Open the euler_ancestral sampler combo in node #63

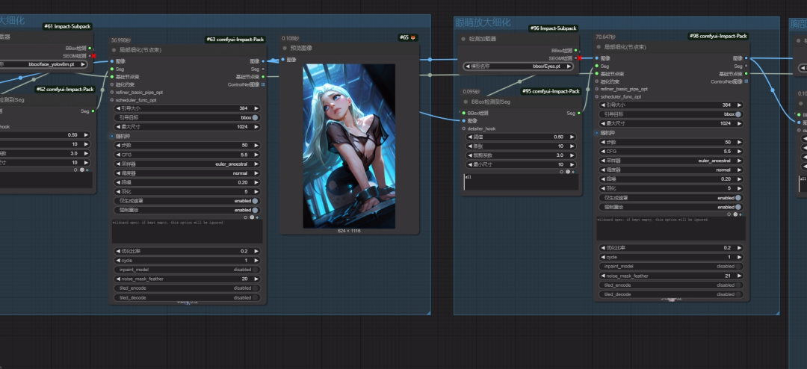tap(187, 164)
